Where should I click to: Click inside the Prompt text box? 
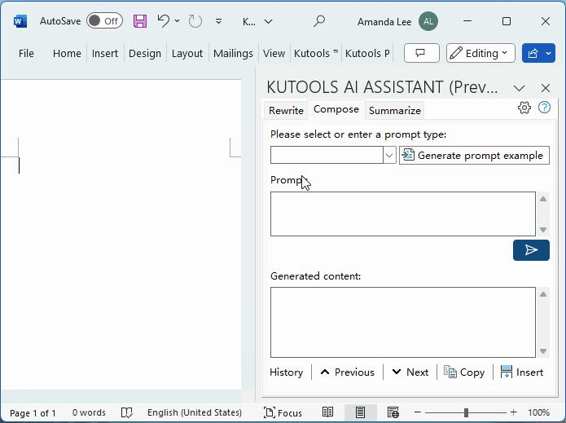[402, 214]
